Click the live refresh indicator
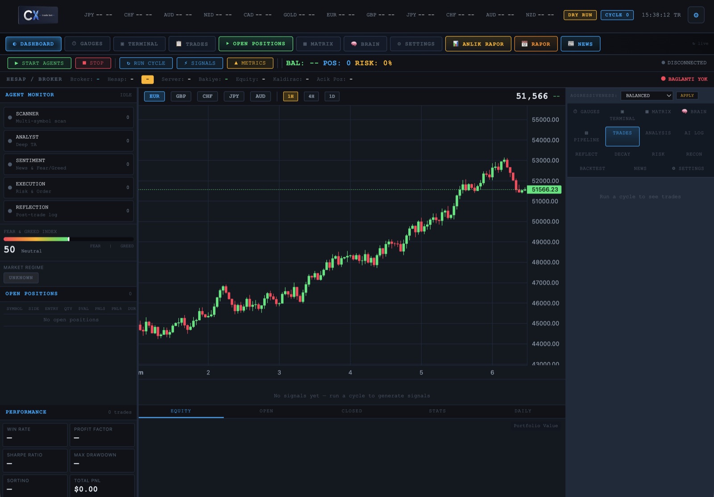Viewport: 714px width, 497px height. coord(700,44)
